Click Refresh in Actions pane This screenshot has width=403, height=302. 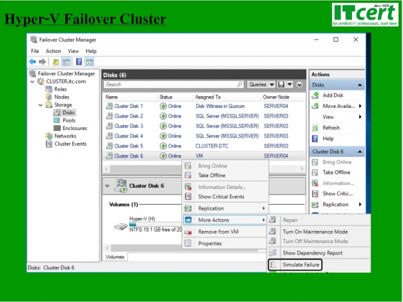click(x=331, y=128)
